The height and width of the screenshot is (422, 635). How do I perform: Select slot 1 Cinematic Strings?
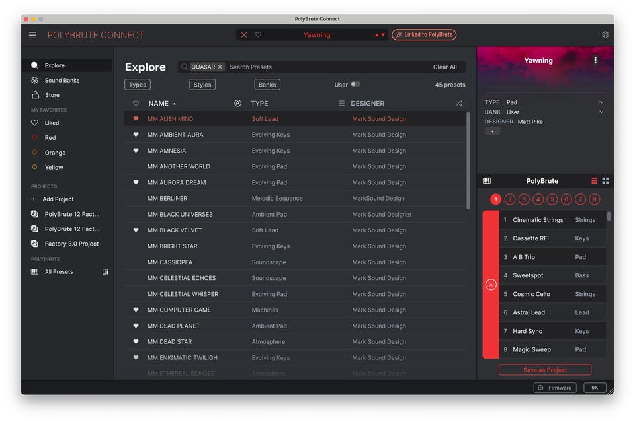(553, 220)
